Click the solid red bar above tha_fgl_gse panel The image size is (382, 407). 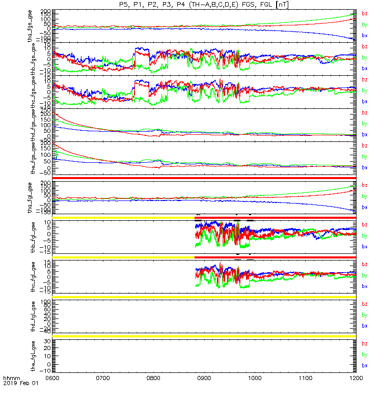tap(204, 178)
